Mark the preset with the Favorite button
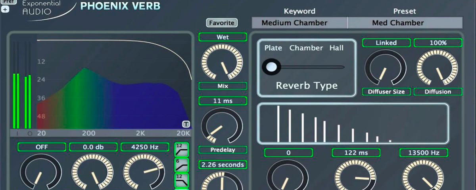 pyautogui.click(x=222, y=23)
